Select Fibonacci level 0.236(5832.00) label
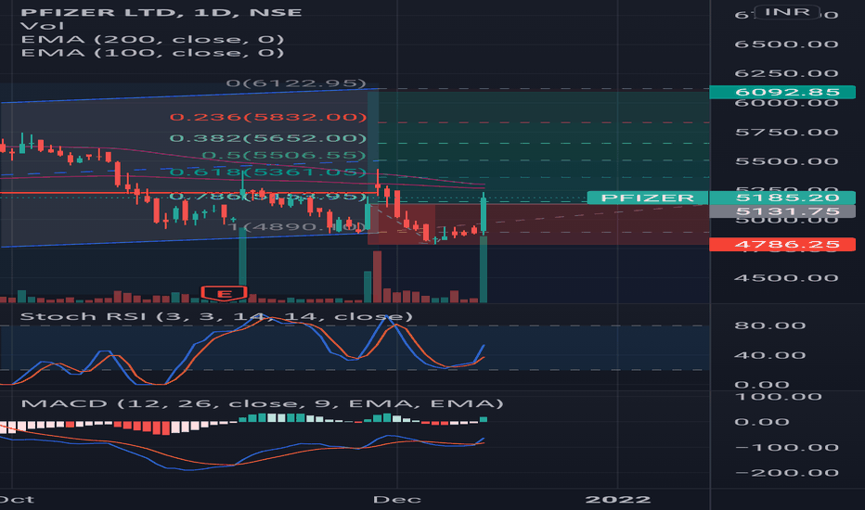 coord(268,117)
